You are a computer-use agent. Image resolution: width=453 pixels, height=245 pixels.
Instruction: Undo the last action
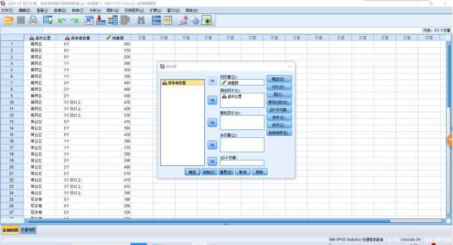click(62, 20)
